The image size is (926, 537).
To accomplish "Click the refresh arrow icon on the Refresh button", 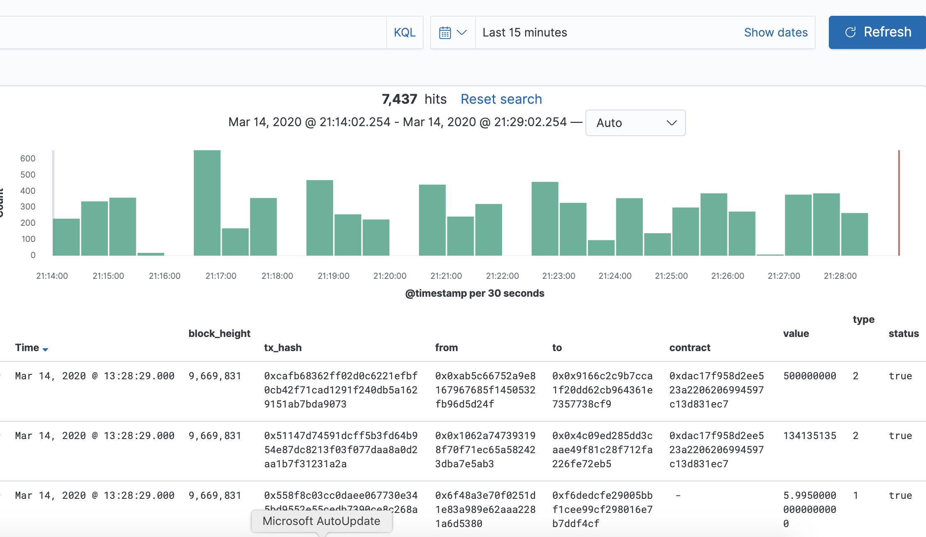I will pos(850,32).
